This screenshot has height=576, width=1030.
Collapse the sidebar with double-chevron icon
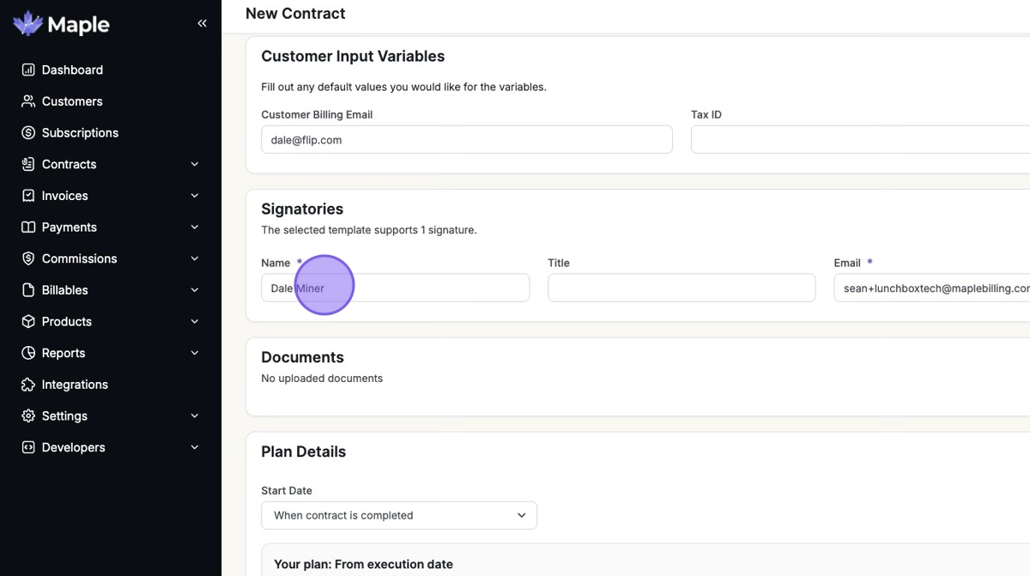pyautogui.click(x=202, y=23)
